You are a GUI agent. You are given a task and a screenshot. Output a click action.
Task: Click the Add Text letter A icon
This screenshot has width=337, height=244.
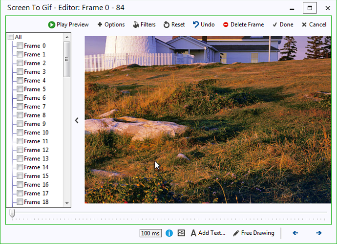coord(193,233)
